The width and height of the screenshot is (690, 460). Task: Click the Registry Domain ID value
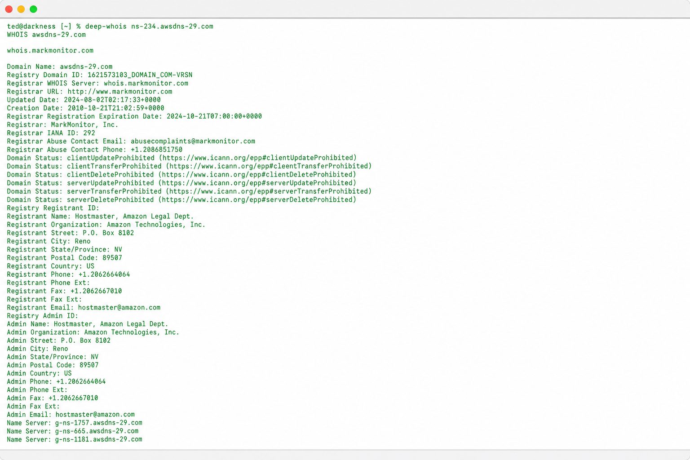140,75
